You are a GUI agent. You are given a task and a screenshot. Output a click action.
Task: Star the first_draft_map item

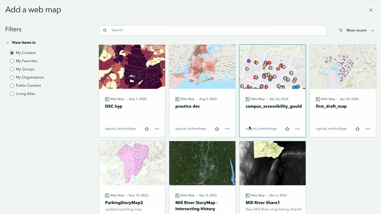[x=357, y=129]
